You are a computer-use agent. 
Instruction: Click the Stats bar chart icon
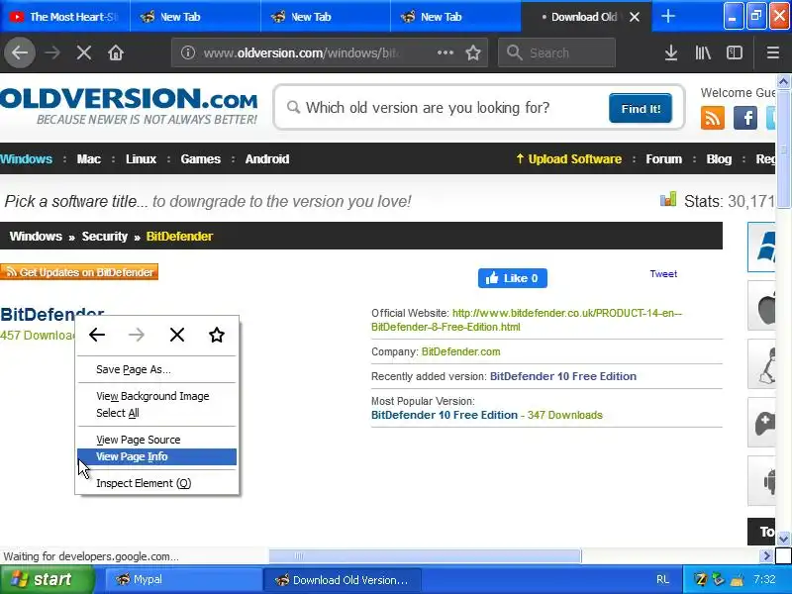(x=667, y=200)
